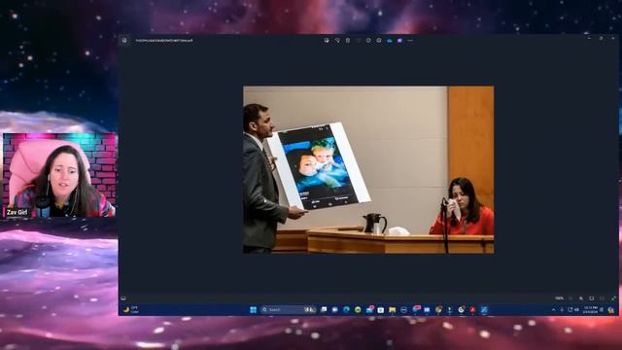Click the active Photos app taskbar icon
This screenshot has height=350, width=622.
484,309
